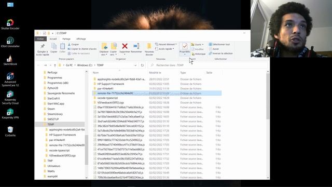Open the Accès rapide dropdown
Viewport: 332px width, 187px height.
[164, 49]
